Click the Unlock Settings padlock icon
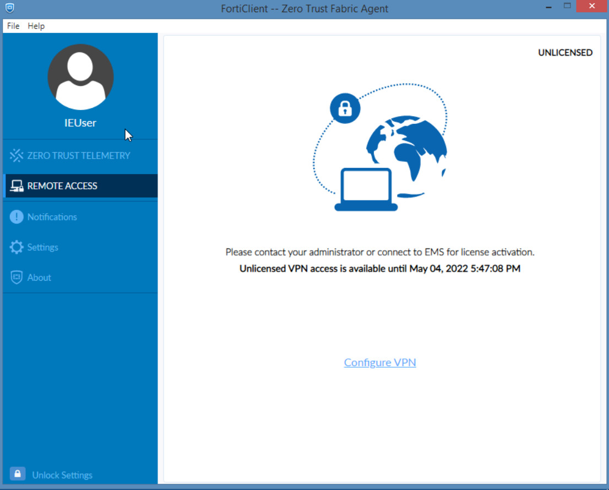The height and width of the screenshot is (490, 609). [x=18, y=474]
